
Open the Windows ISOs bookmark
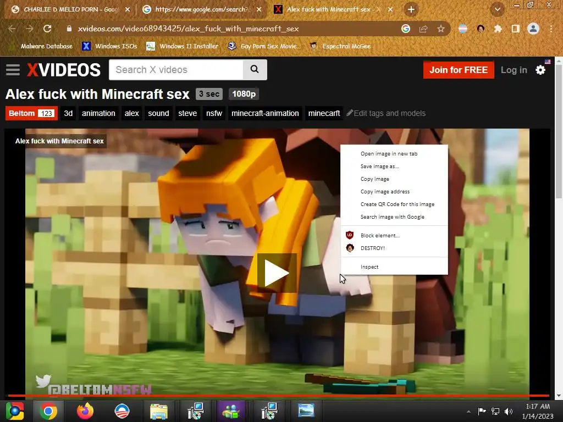pyautogui.click(x=109, y=46)
